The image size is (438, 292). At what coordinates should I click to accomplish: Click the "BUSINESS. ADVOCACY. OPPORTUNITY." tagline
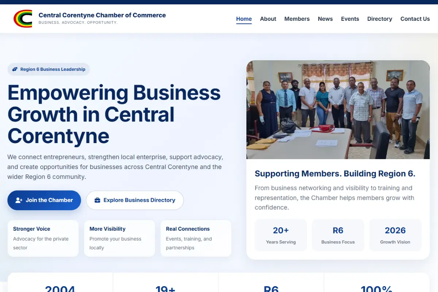tap(78, 23)
